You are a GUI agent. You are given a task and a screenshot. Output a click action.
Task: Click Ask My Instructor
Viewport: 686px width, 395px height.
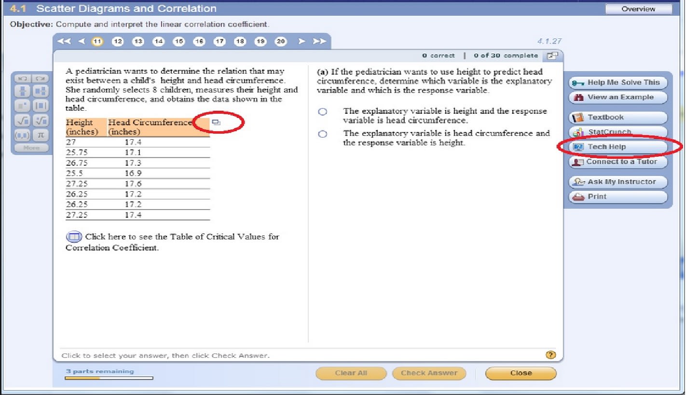pyautogui.click(x=618, y=182)
